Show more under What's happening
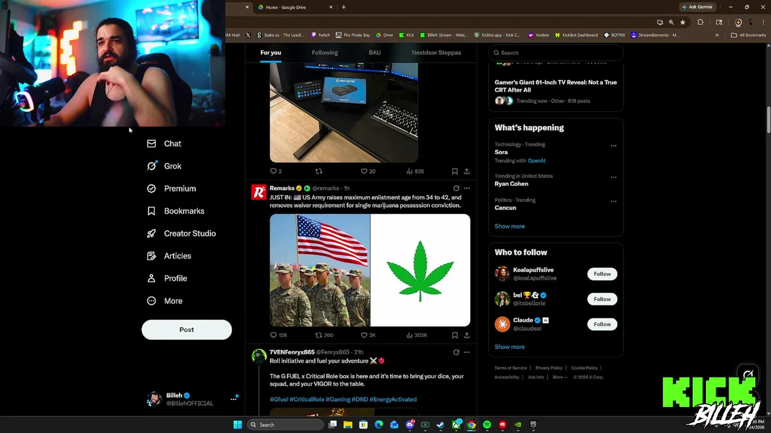The height and width of the screenshot is (433, 771). [x=510, y=226]
